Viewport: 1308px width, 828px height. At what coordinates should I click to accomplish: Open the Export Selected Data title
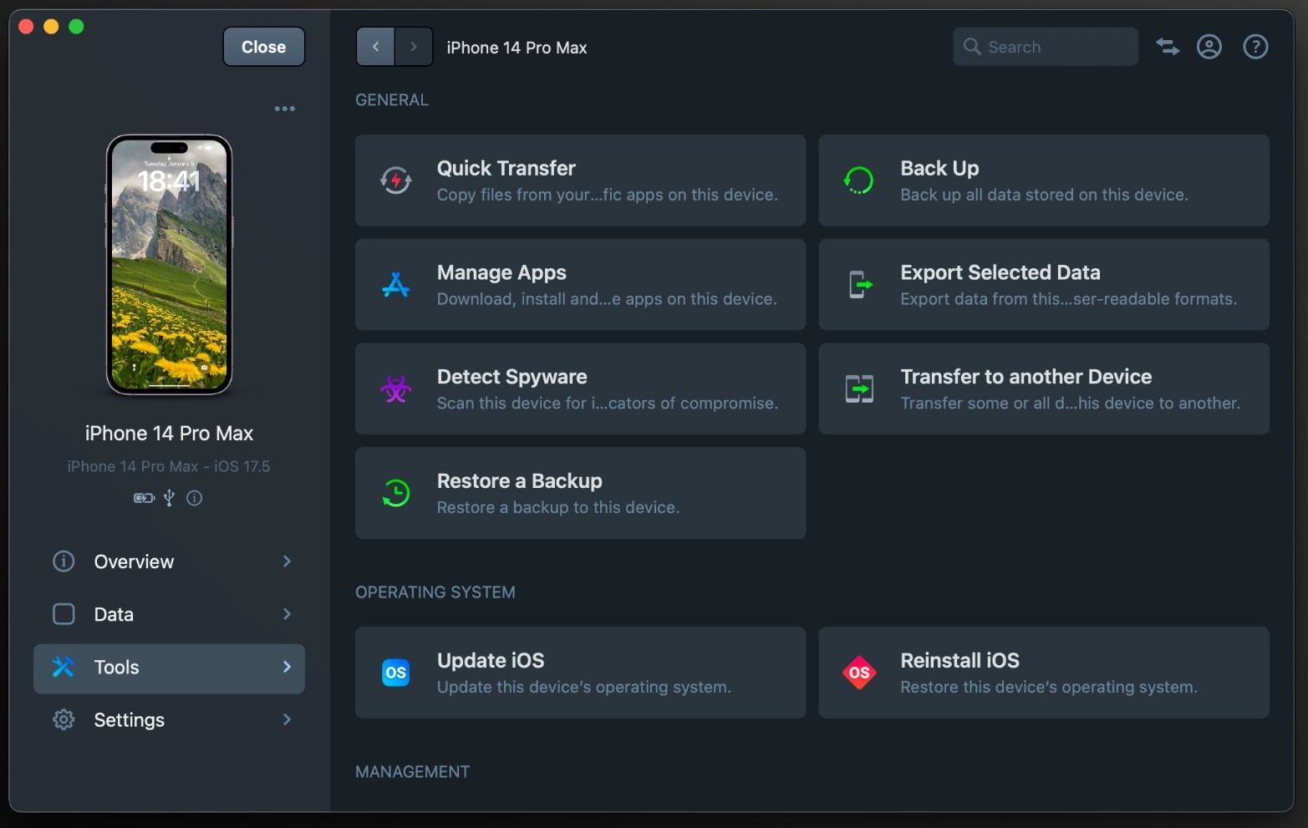tap(1000, 272)
